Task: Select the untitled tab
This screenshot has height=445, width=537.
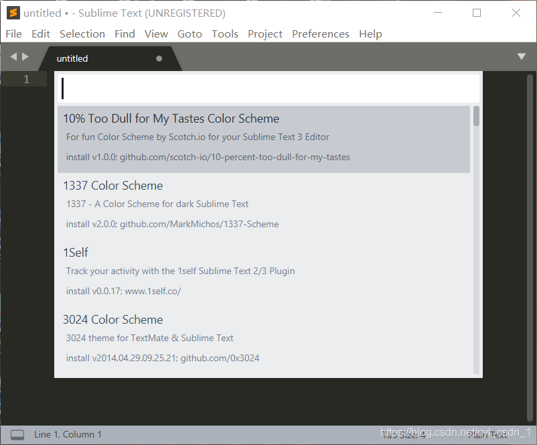Action: tap(110, 58)
